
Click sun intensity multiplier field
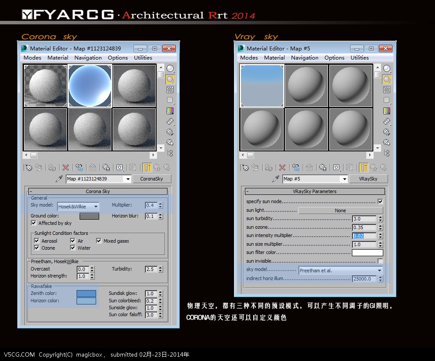pos(364,236)
